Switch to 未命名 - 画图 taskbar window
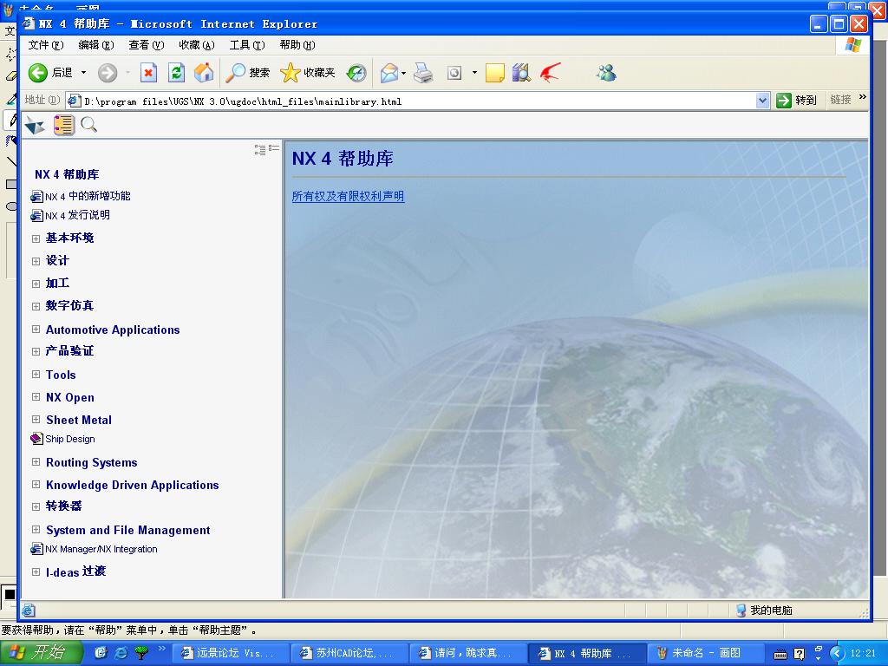The image size is (888, 666). pos(705,653)
